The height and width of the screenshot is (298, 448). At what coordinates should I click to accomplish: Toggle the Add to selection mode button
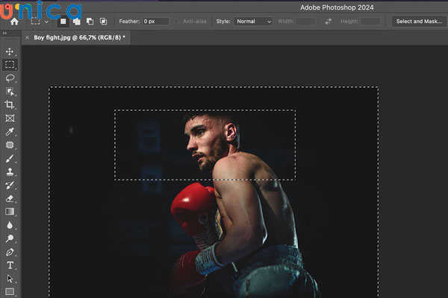pos(76,22)
